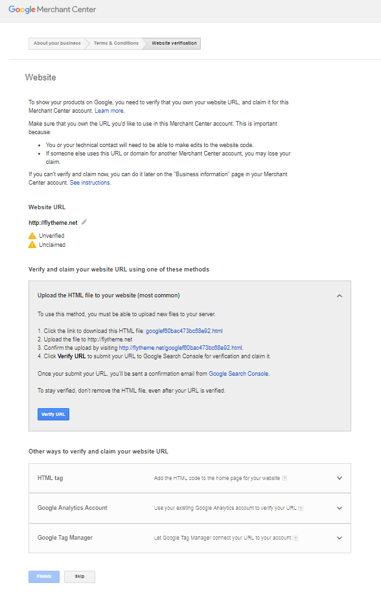The width and height of the screenshot is (381, 596).
Task: Click the Verify URL button
Action: [53, 415]
